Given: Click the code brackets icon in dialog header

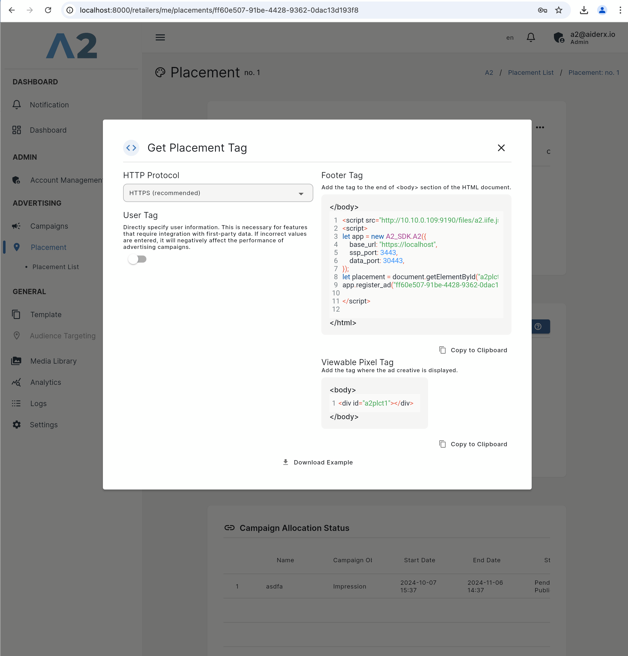Looking at the screenshot, I should [131, 148].
